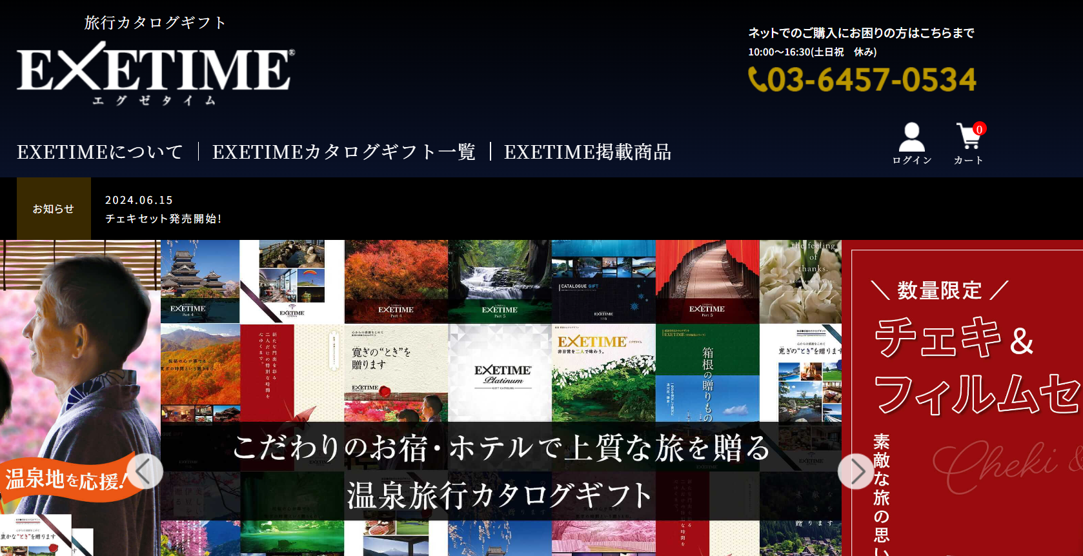Screen dimensions: 1083x556
Task: Click news date 2024.06.15
Action: click(x=139, y=200)
